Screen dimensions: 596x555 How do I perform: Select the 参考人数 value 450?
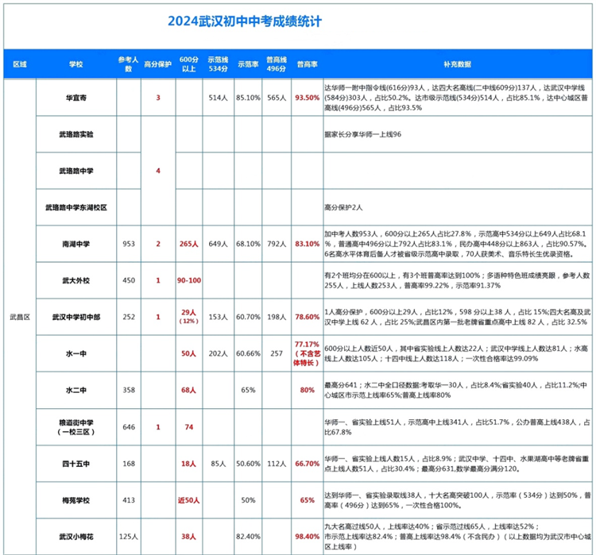[x=129, y=280]
